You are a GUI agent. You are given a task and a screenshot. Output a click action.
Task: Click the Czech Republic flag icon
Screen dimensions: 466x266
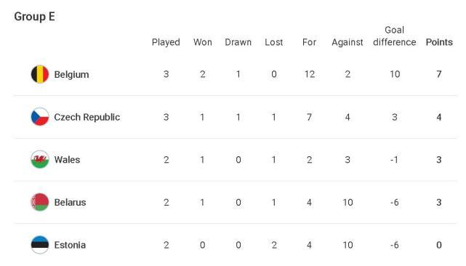coord(40,117)
